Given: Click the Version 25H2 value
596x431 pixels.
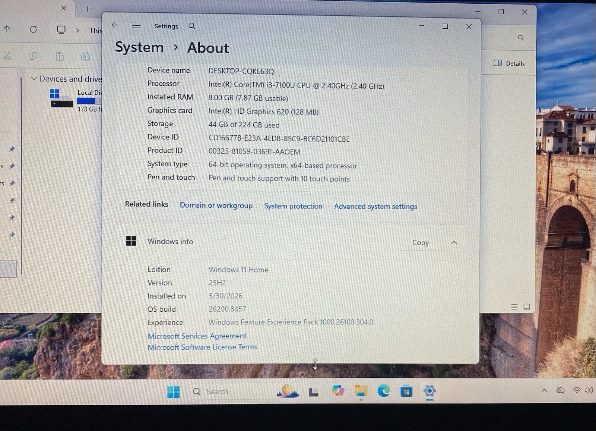Looking at the screenshot, I should [x=217, y=283].
